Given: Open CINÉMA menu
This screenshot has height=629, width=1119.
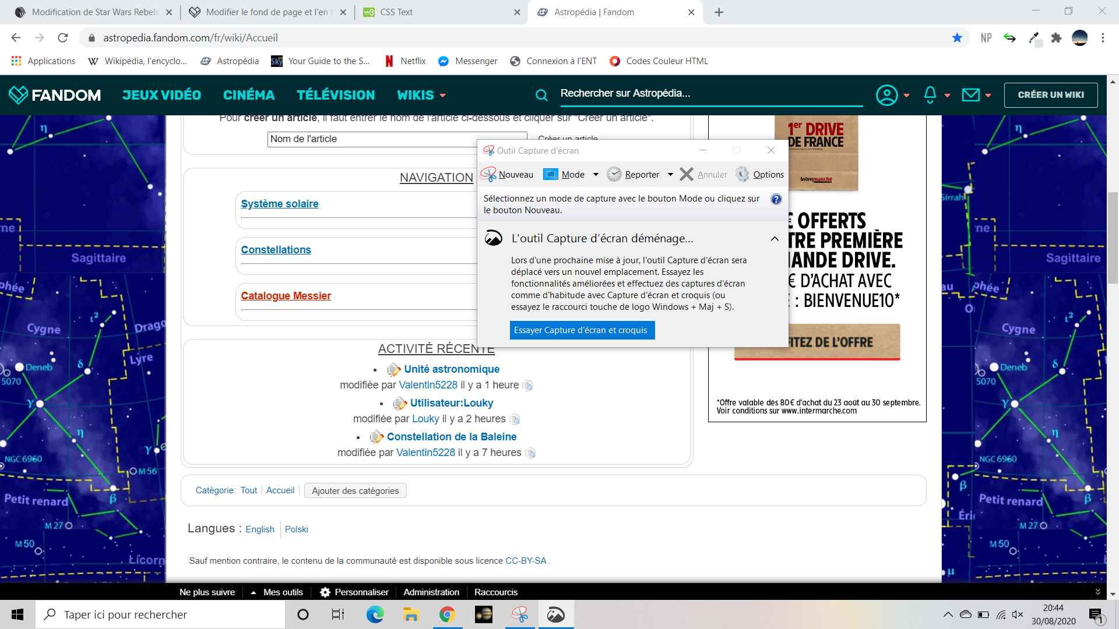Looking at the screenshot, I should (249, 95).
